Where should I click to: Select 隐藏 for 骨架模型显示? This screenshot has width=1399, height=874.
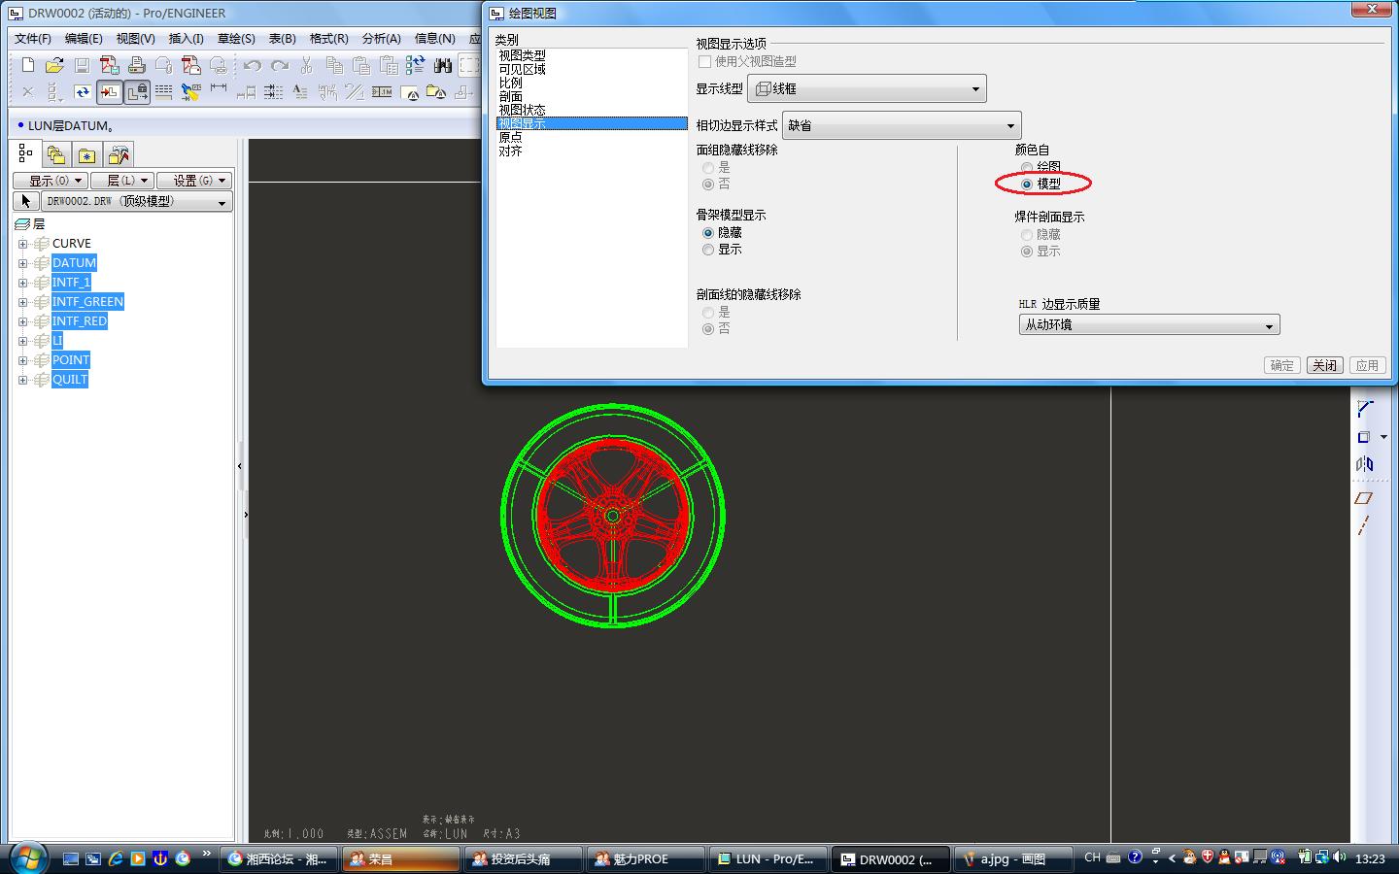click(708, 233)
